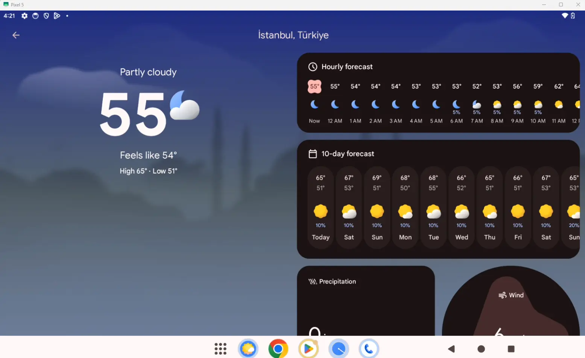Open the Wind card

tap(511, 301)
